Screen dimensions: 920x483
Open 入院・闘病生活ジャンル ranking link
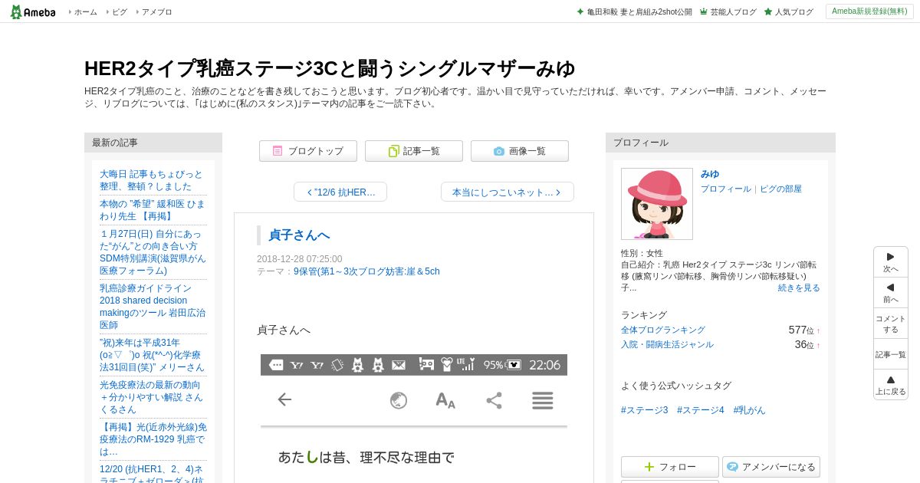[x=667, y=344]
